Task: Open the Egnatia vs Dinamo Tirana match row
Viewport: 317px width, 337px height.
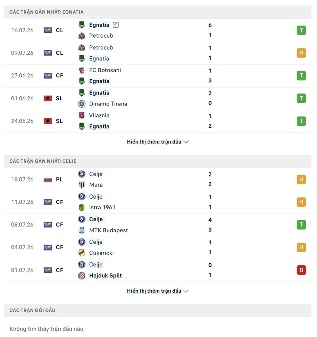Action: tap(158, 99)
